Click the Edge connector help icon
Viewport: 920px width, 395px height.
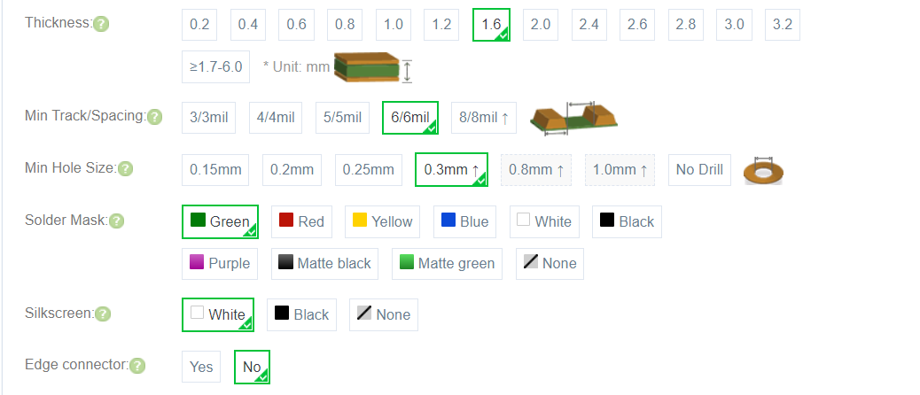click(x=137, y=366)
